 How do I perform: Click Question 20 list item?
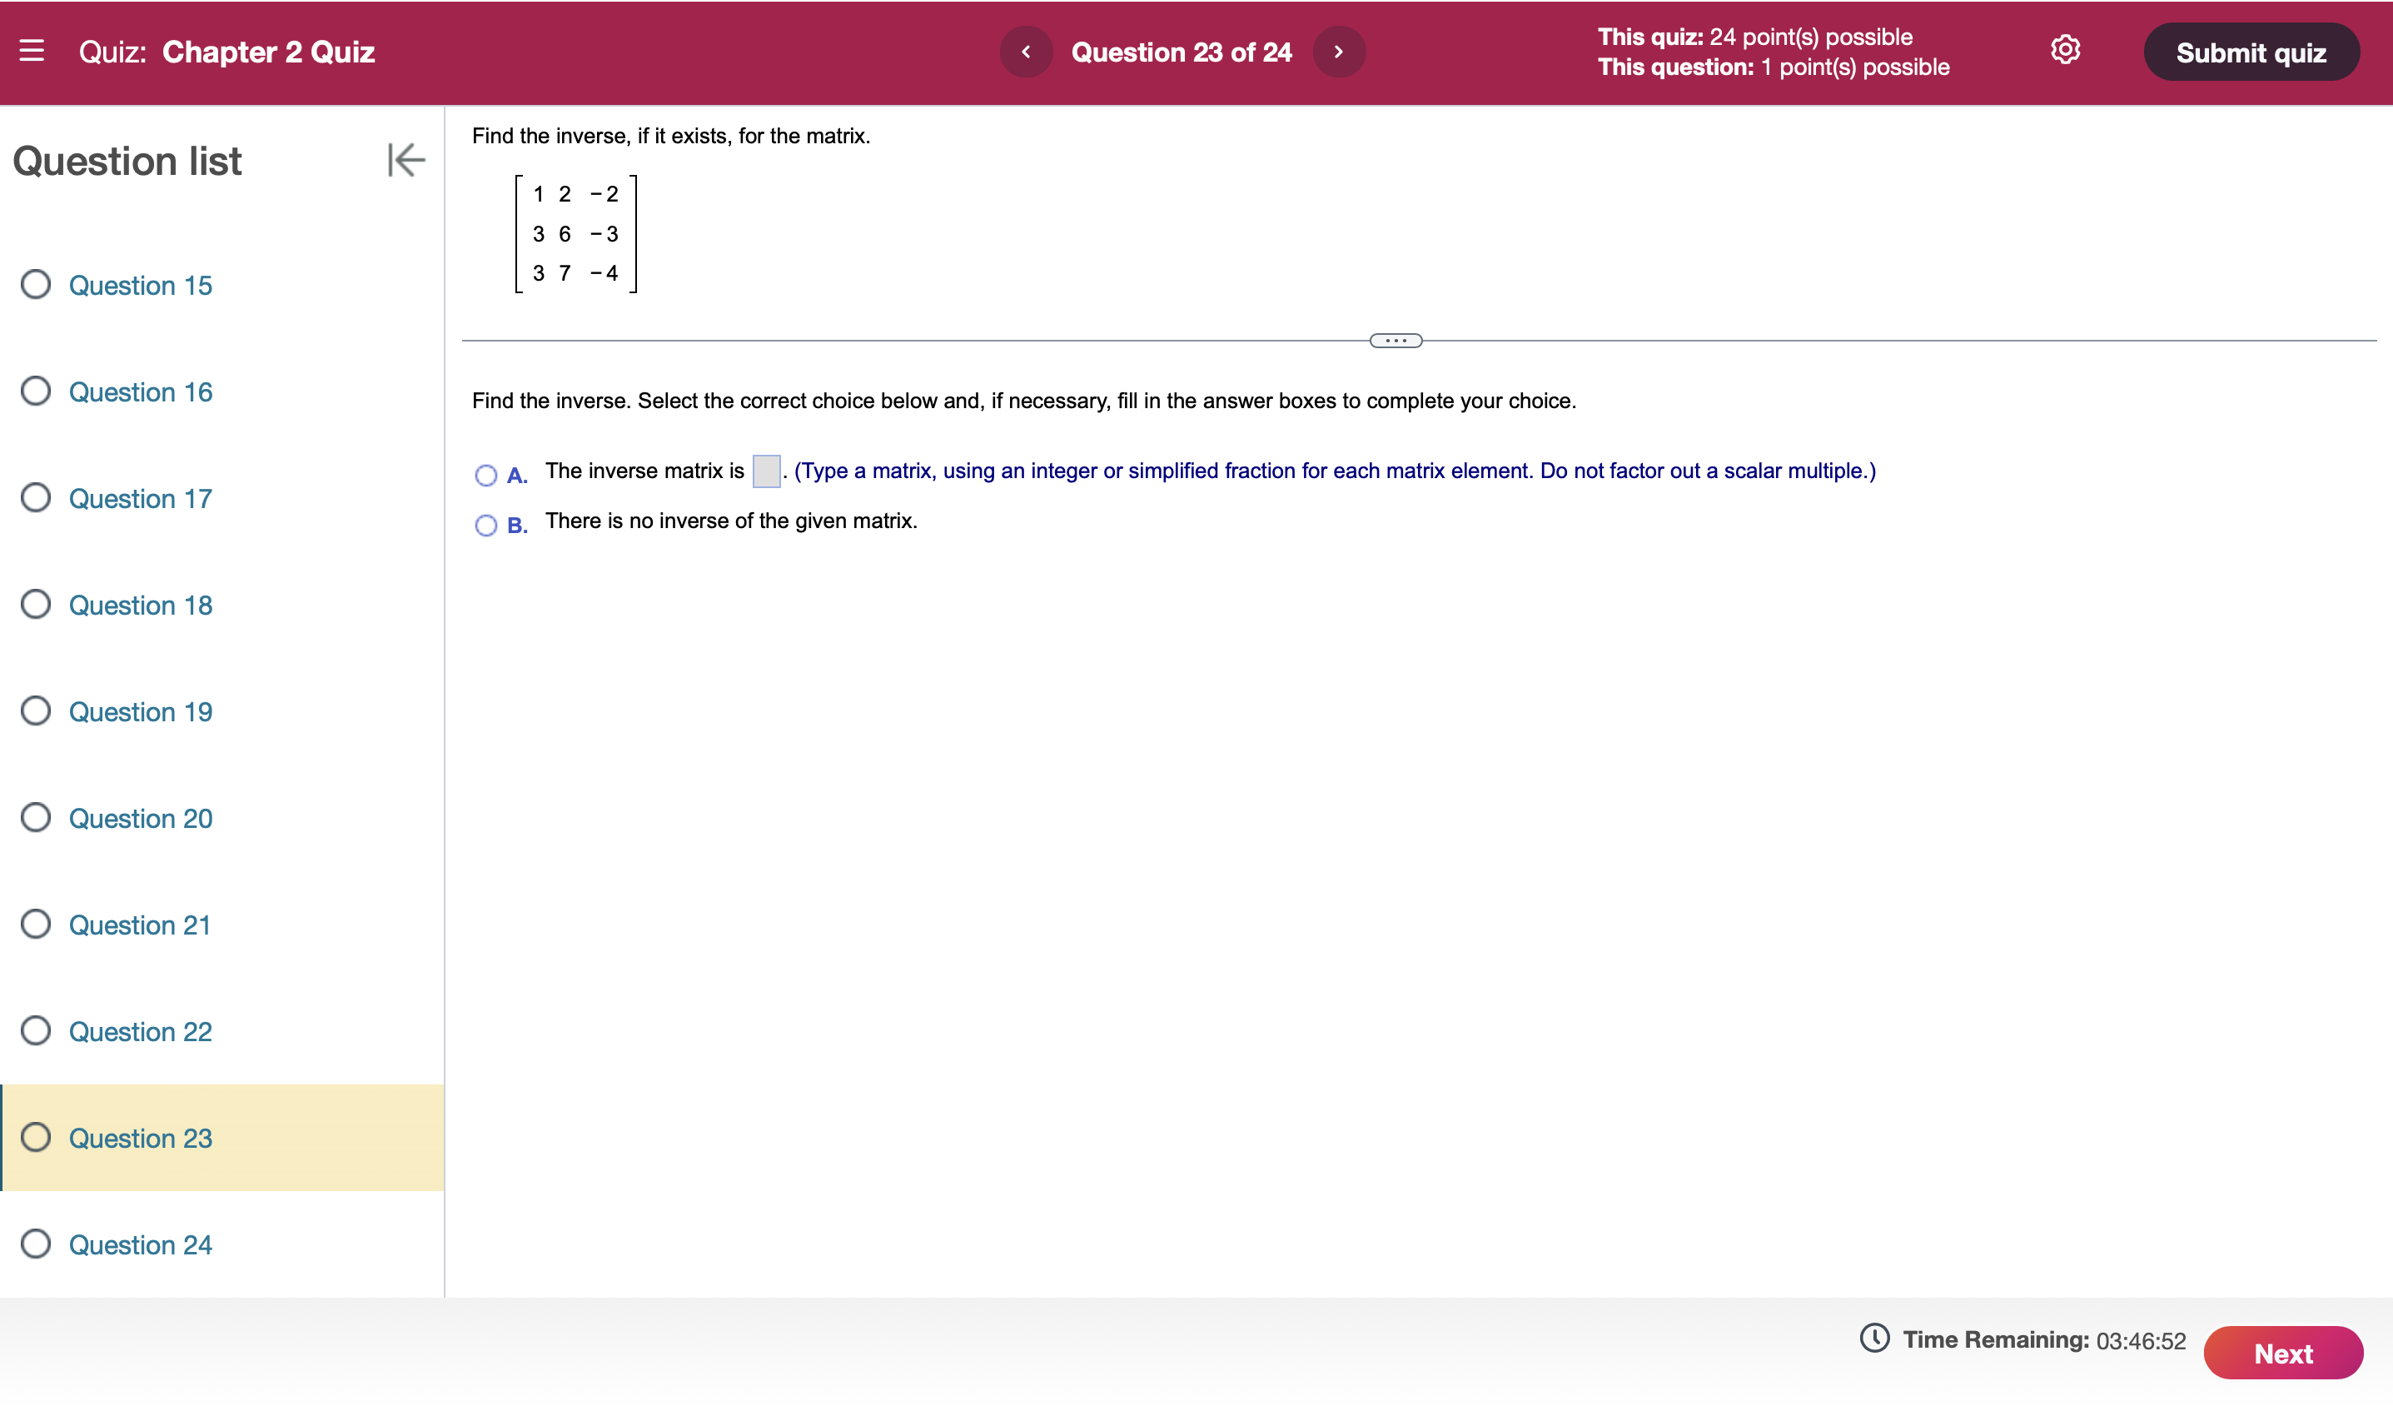pyautogui.click(x=140, y=818)
